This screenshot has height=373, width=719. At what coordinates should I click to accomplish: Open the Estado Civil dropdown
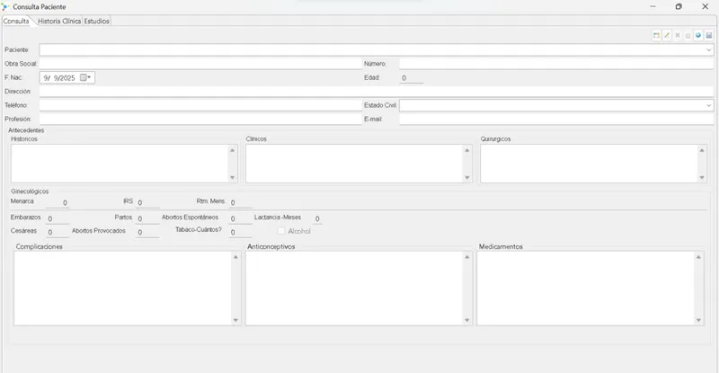click(709, 105)
